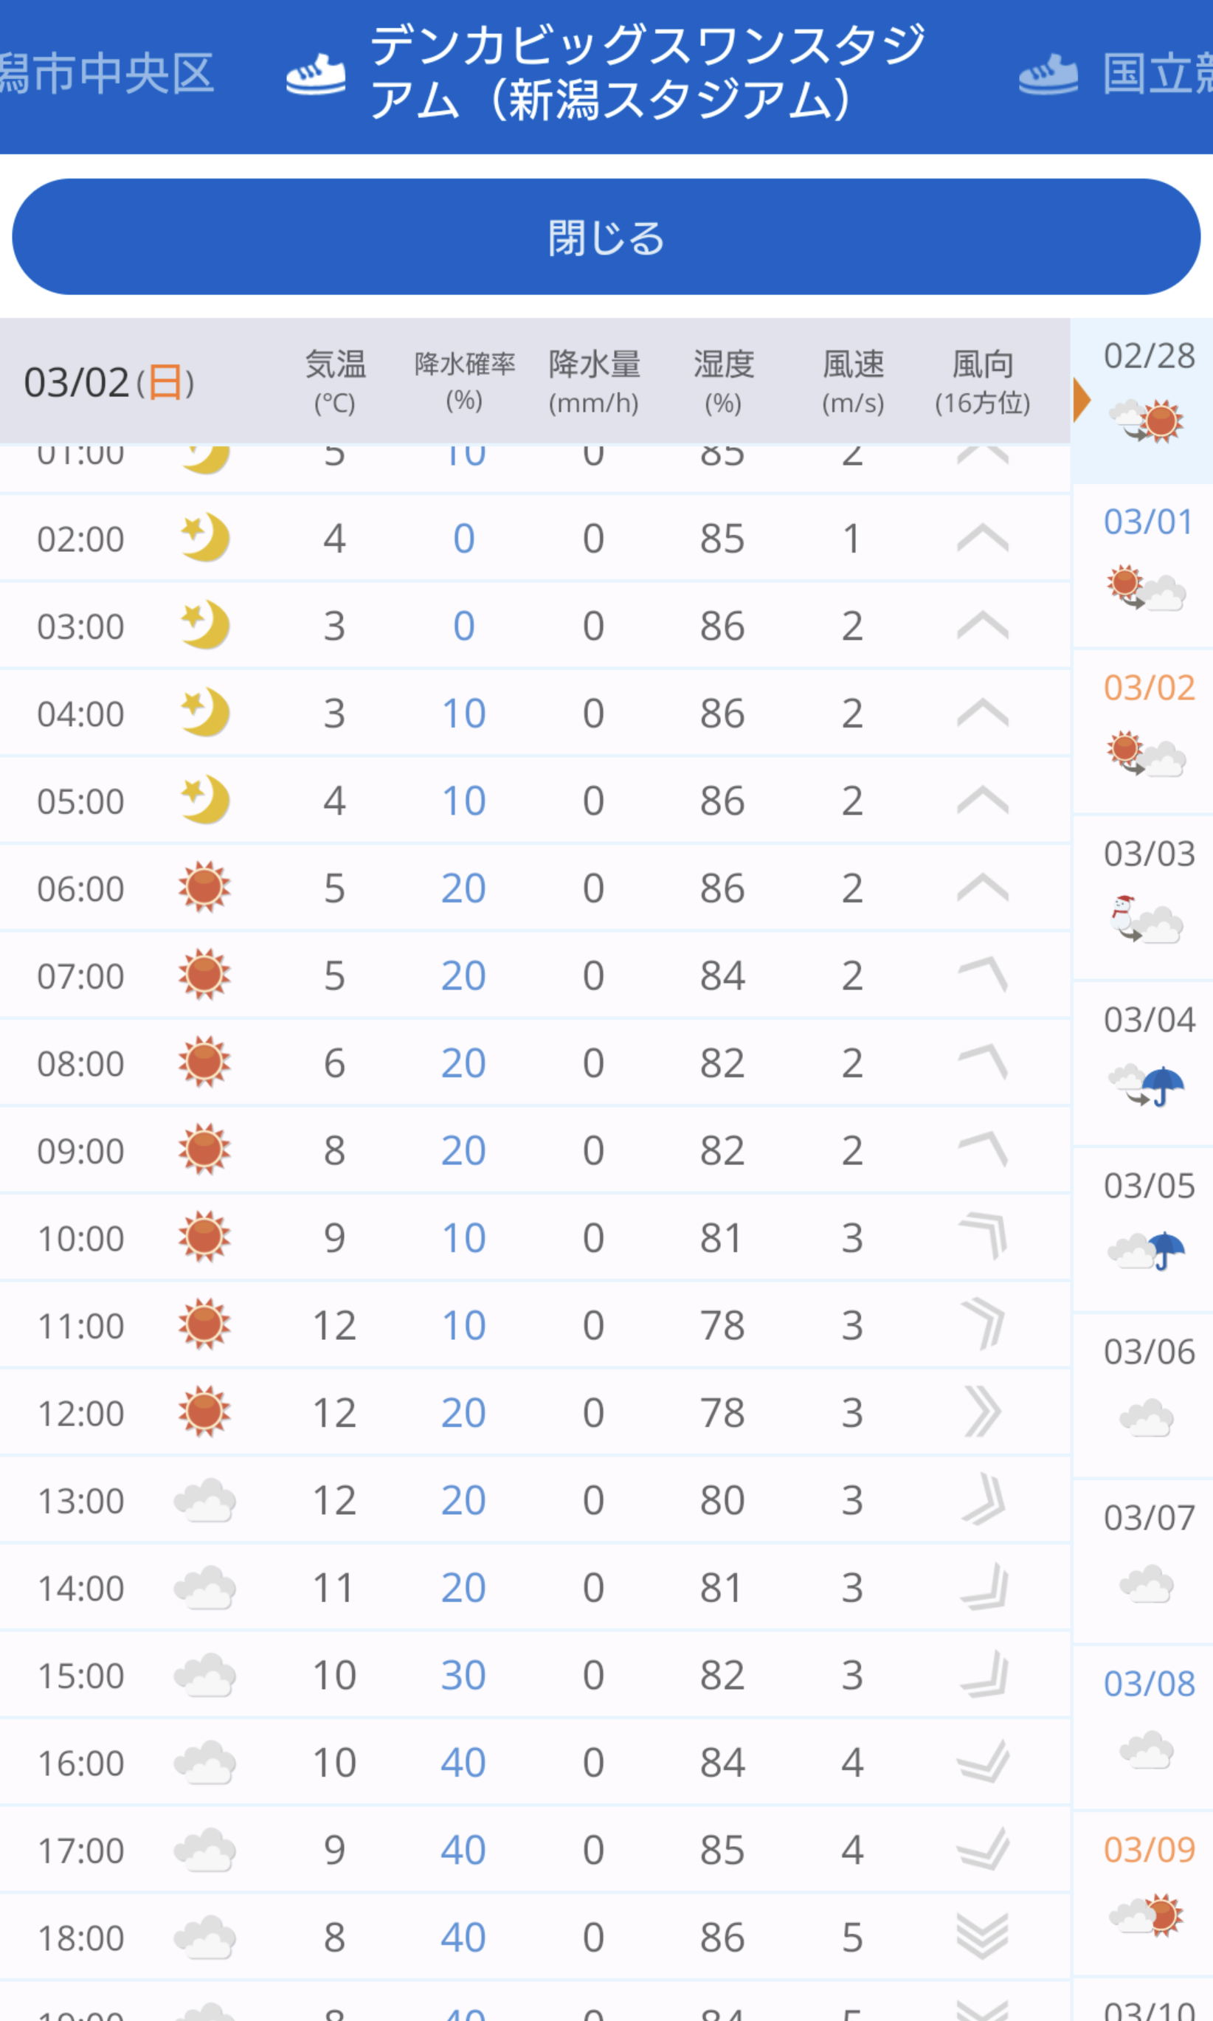
Task: Tap the 風速 (m/s) column header
Action: click(x=854, y=381)
